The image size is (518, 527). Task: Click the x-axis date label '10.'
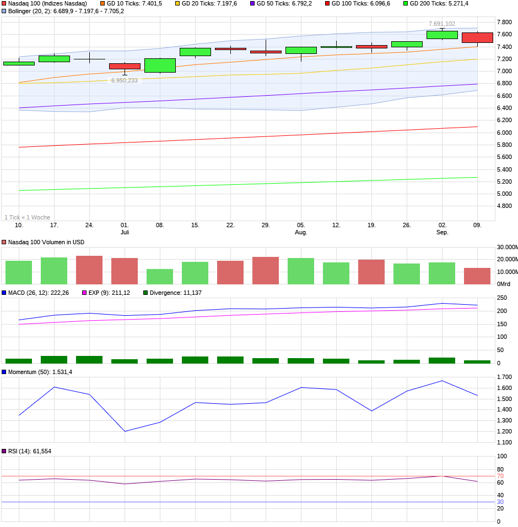tap(19, 225)
